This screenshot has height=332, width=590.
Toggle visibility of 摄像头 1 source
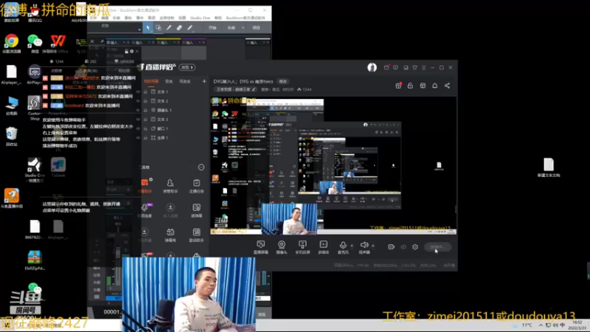138,110
